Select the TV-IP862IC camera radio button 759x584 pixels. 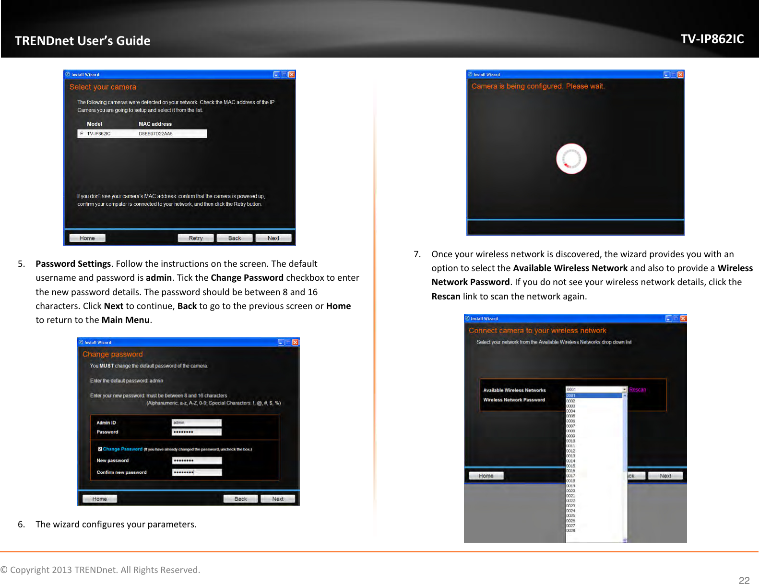[x=82, y=134]
